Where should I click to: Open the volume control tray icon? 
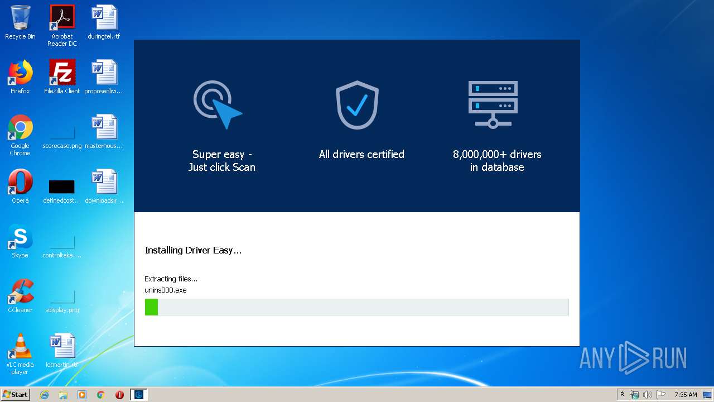point(647,395)
